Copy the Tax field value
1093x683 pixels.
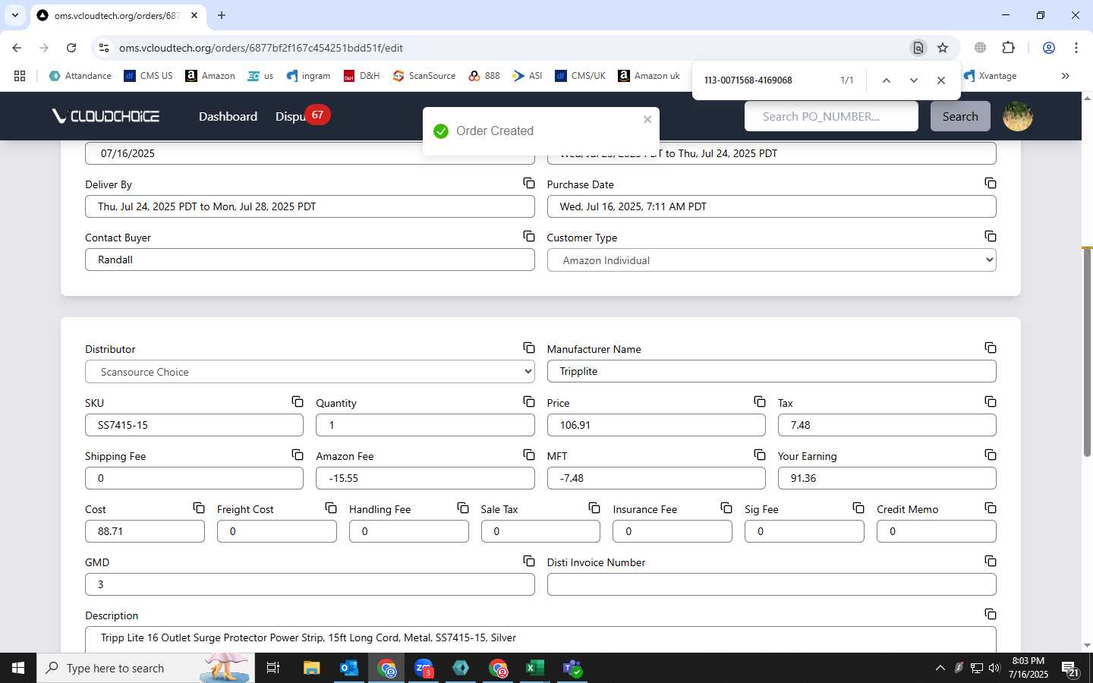click(991, 401)
